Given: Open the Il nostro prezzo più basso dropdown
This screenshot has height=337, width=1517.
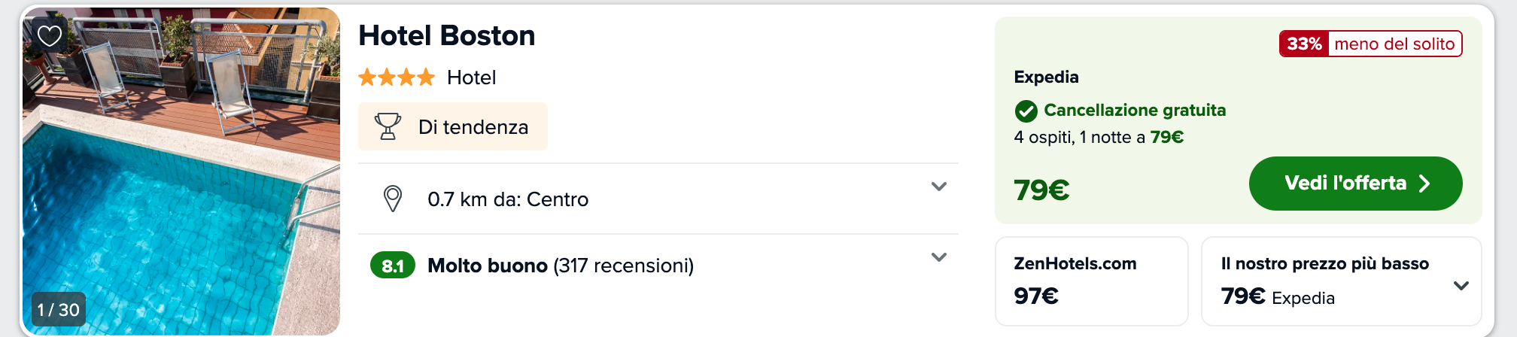Looking at the screenshot, I should (x=1461, y=286).
